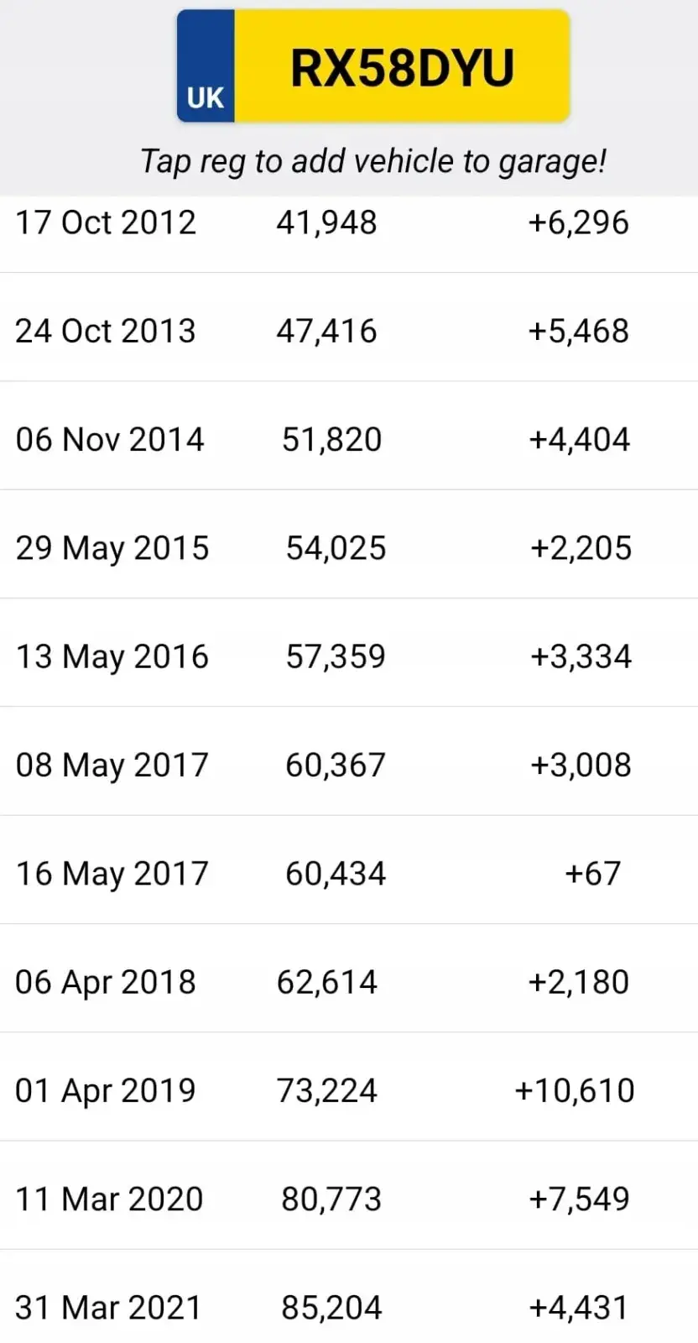698x1343 pixels.
Task: Tap the +5,468 mileage difference
Action: pyautogui.click(x=578, y=331)
